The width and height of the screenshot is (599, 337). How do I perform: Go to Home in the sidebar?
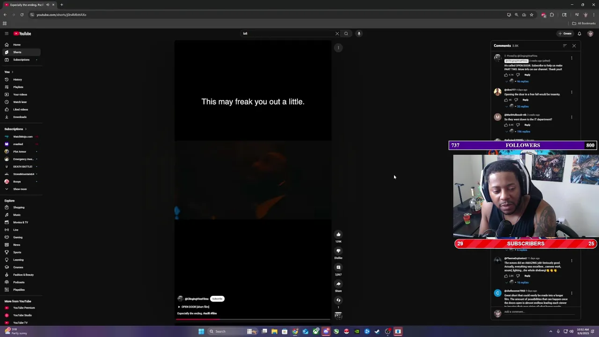point(21,45)
